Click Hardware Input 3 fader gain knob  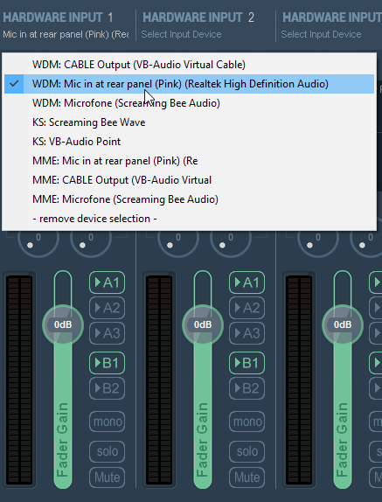[x=343, y=324]
